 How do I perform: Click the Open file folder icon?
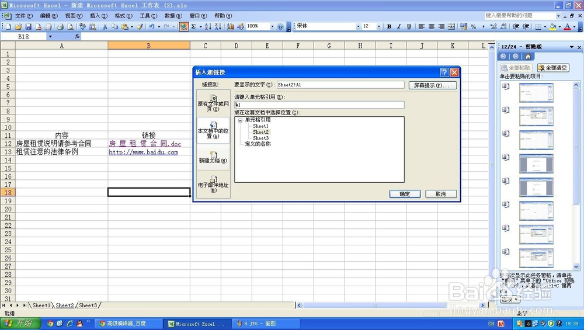point(18,26)
